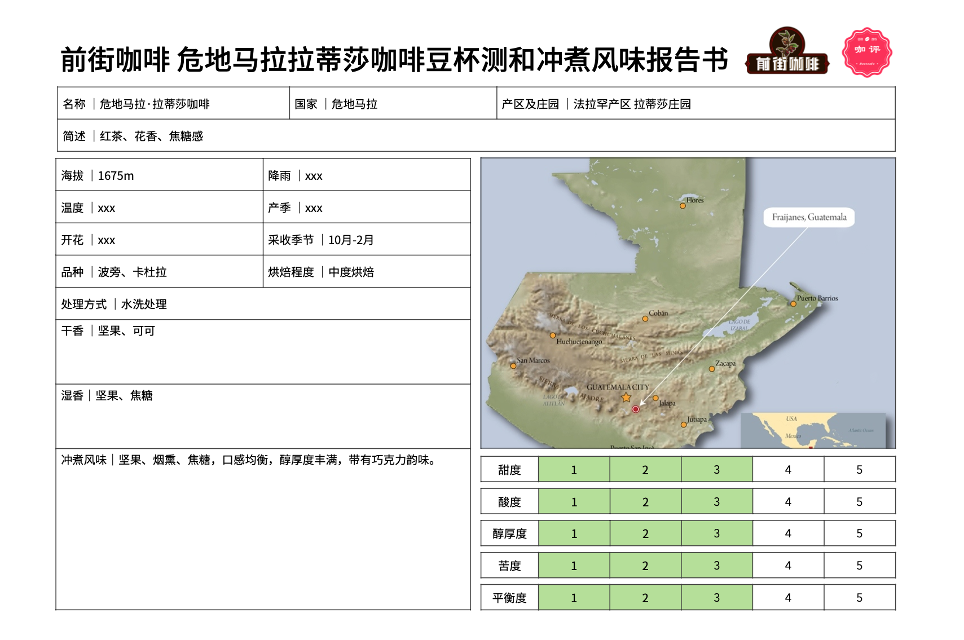Click the 海拔 1675m cell
This screenshot has height=640, width=964.
tap(160, 175)
